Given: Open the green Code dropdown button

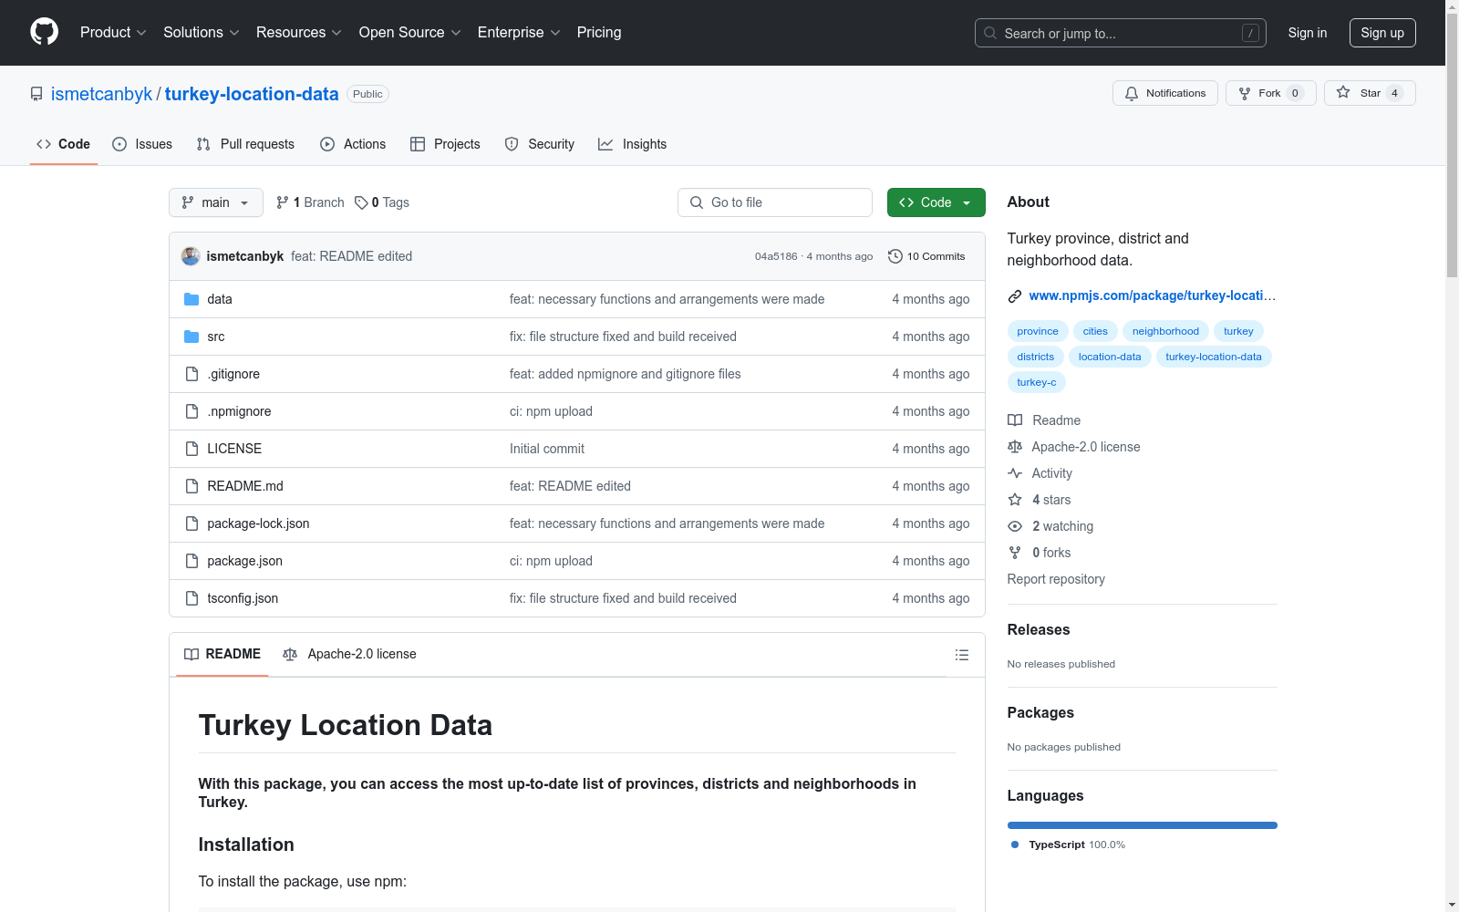Looking at the screenshot, I should coord(936,202).
